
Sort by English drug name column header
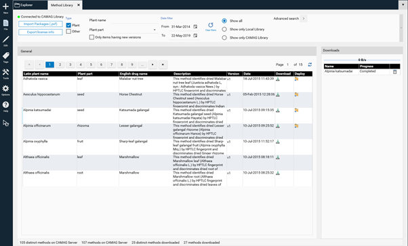[x=146, y=74]
